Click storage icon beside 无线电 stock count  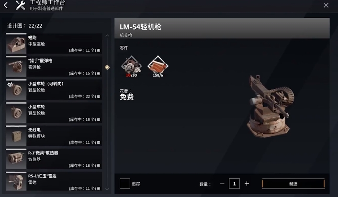[99, 142]
